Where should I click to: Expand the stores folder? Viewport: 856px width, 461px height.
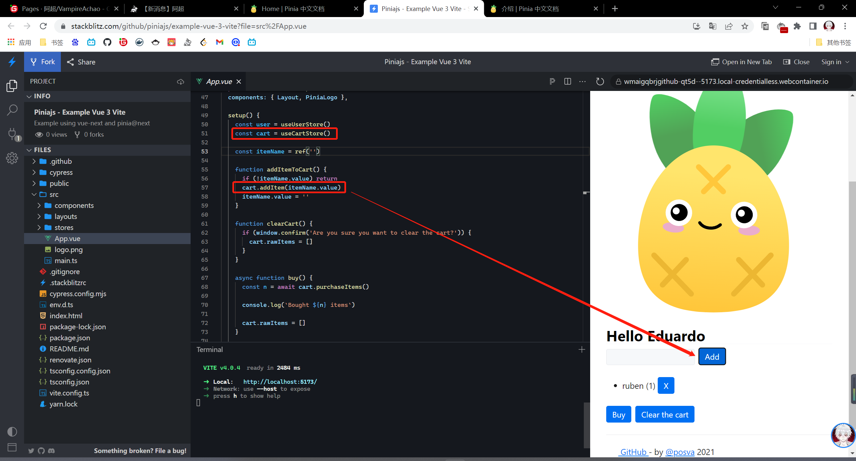(64, 228)
